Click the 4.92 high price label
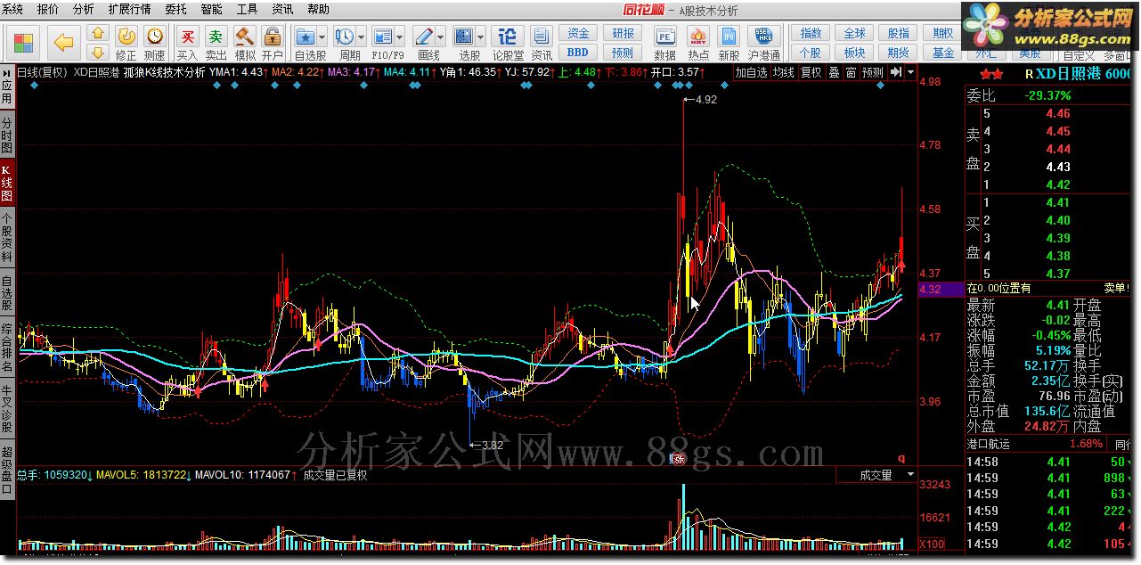Viewport: 1141px width, 565px height. 705,100
